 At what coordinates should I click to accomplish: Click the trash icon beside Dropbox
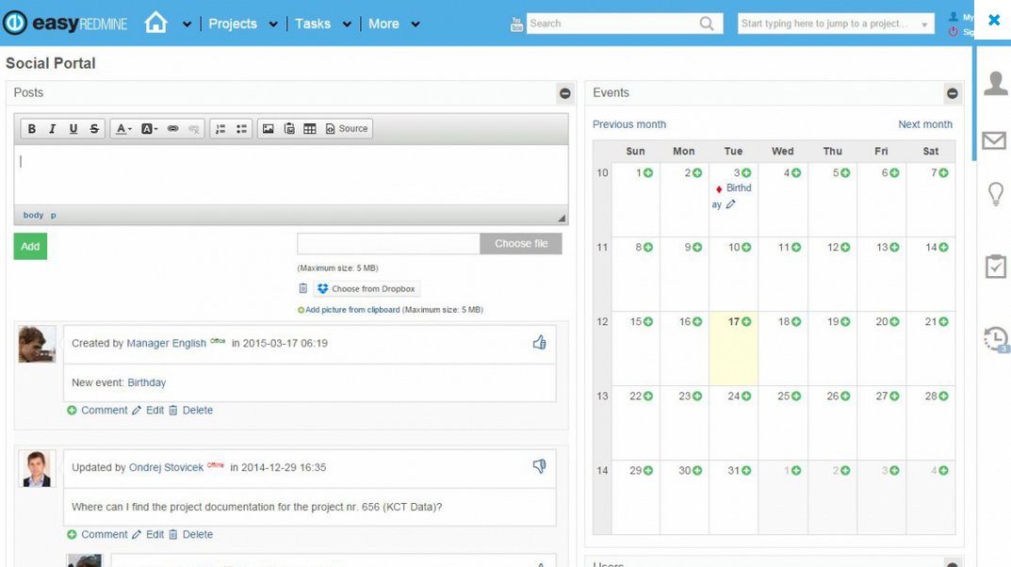click(303, 288)
